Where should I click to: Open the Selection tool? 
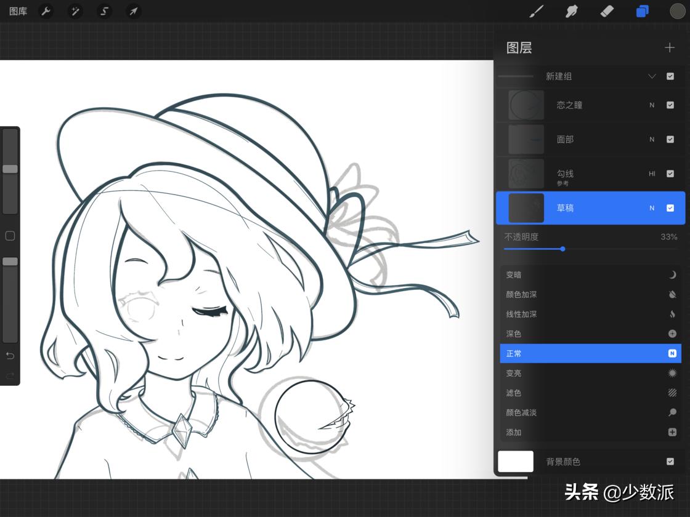point(103,11)
